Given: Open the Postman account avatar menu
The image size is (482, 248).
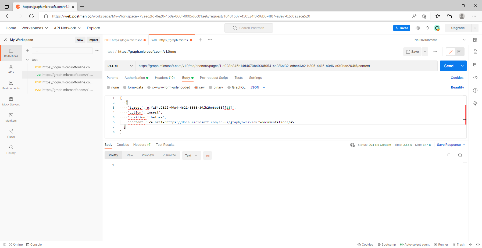Looking at the screenshot, I should tap(437, 28).
